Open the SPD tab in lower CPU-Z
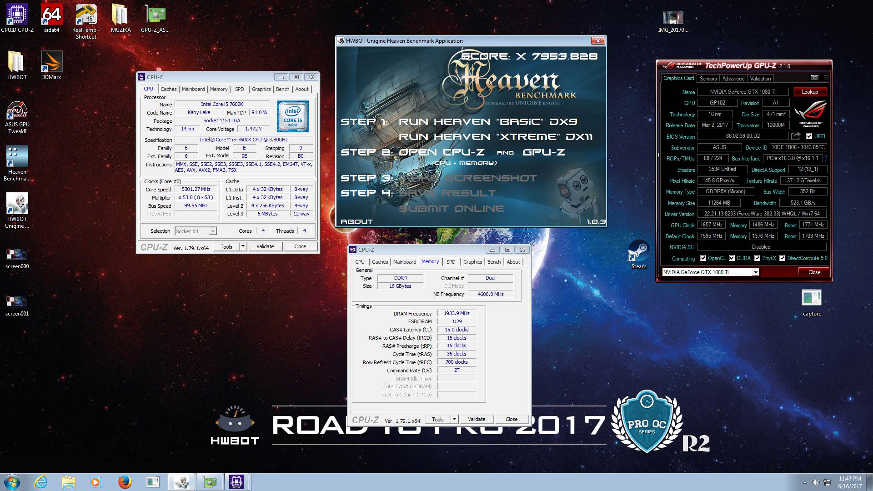Screen dimensions: 873x491 pos(451,262)
